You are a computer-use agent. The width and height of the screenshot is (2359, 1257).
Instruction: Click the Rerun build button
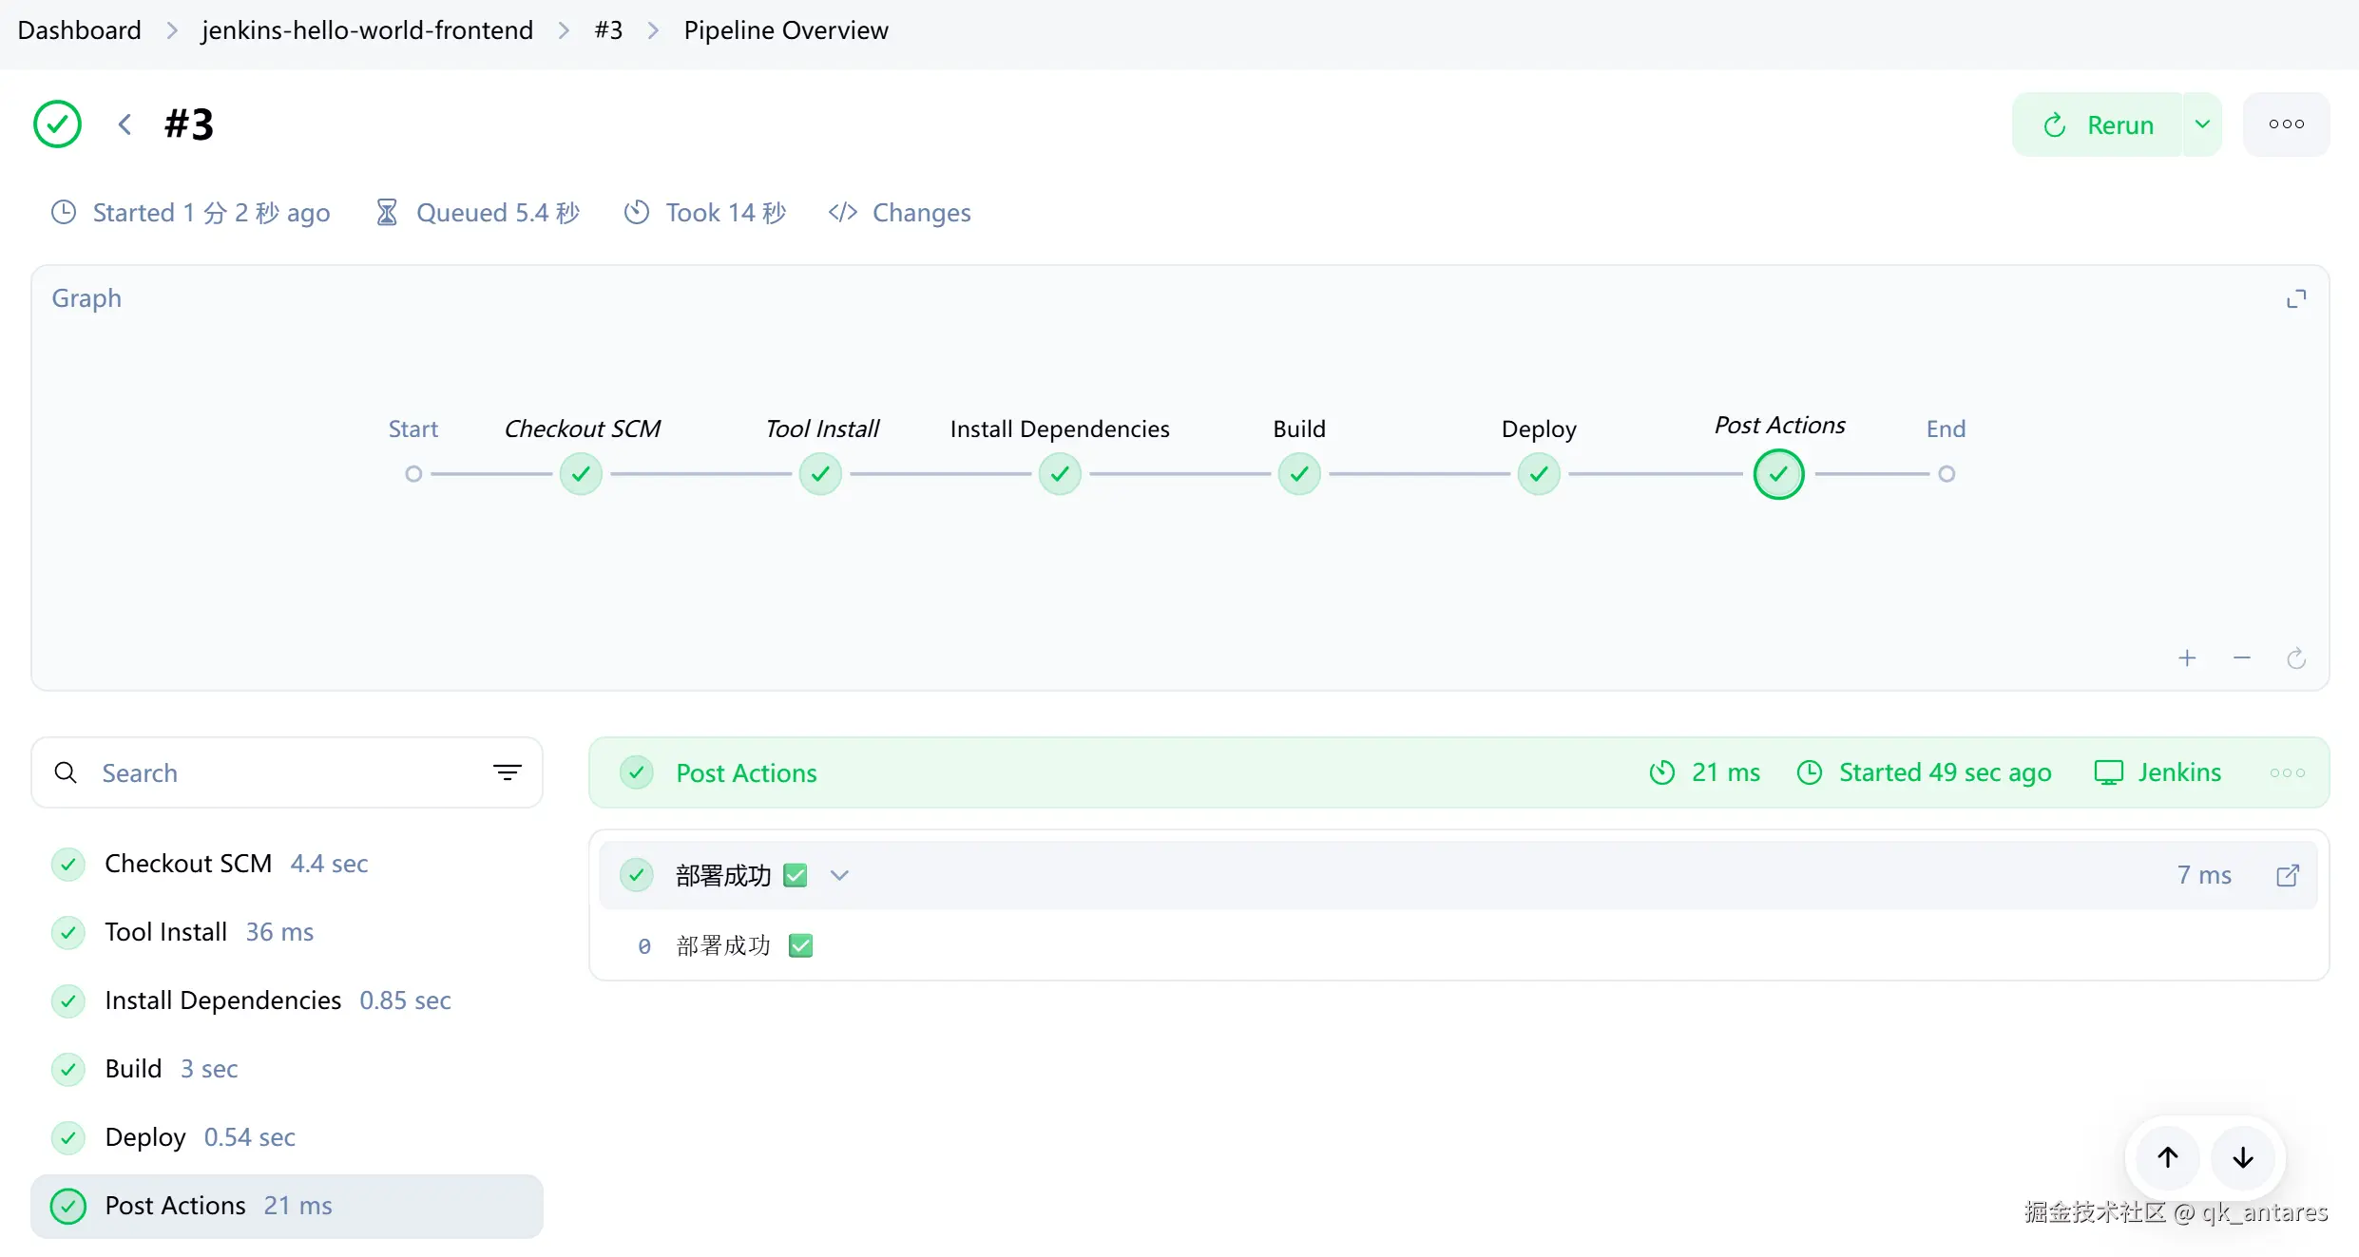click(x=2098, y=124)
